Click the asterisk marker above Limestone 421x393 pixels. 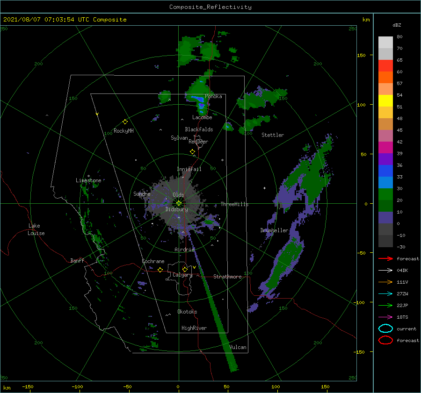(88, 176)
